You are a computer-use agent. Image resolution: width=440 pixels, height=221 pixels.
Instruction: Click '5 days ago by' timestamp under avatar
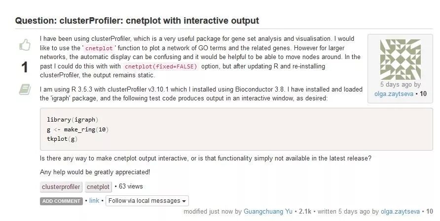pos(400,85)
